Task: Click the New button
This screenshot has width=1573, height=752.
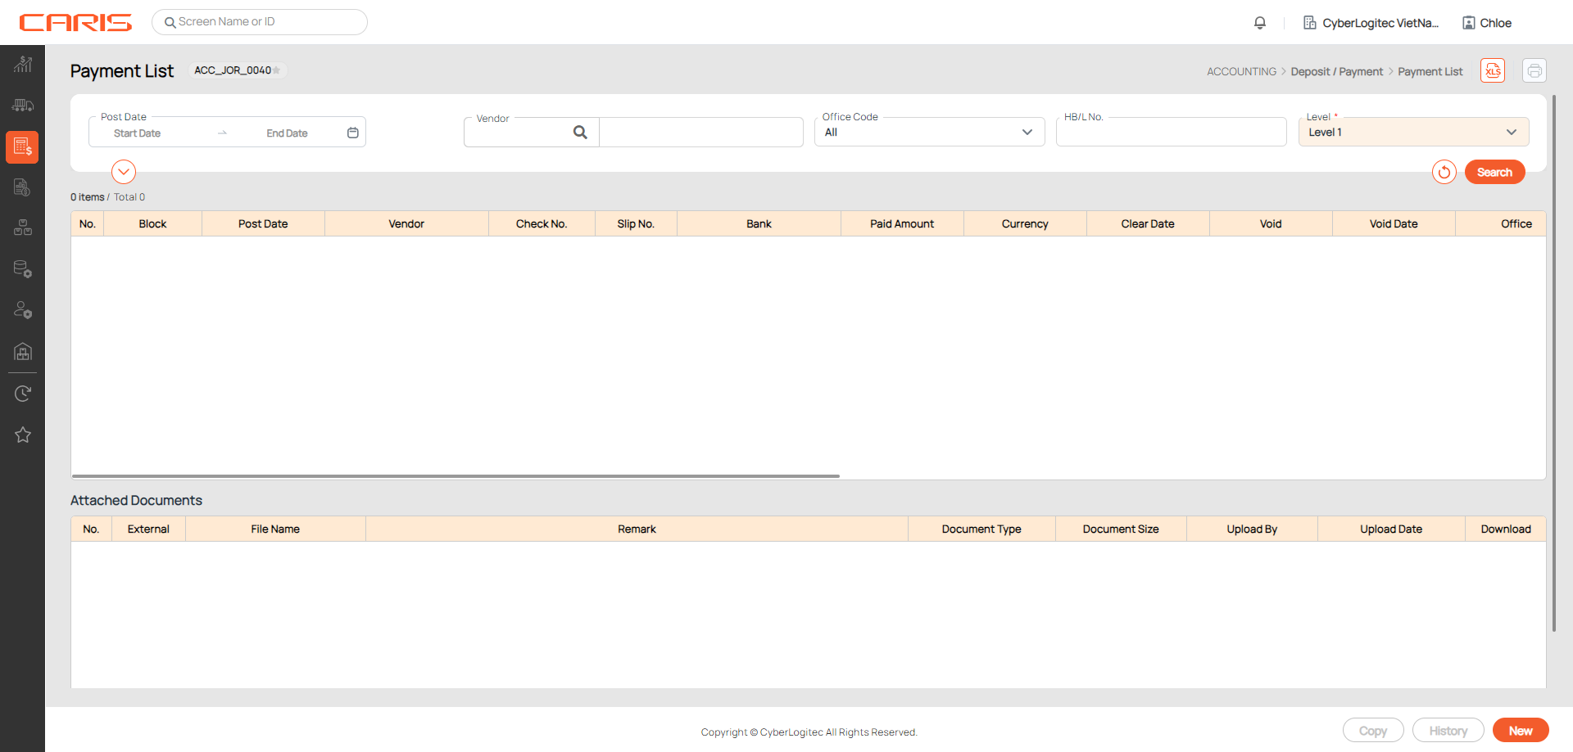Action: 1520,731
